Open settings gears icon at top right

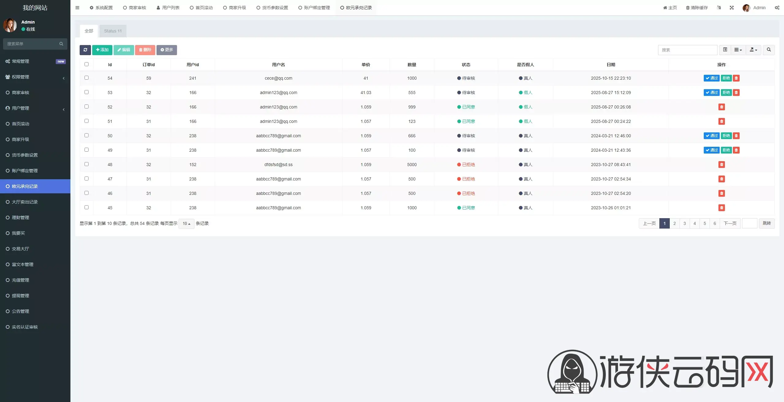click(x=777, y=8)
